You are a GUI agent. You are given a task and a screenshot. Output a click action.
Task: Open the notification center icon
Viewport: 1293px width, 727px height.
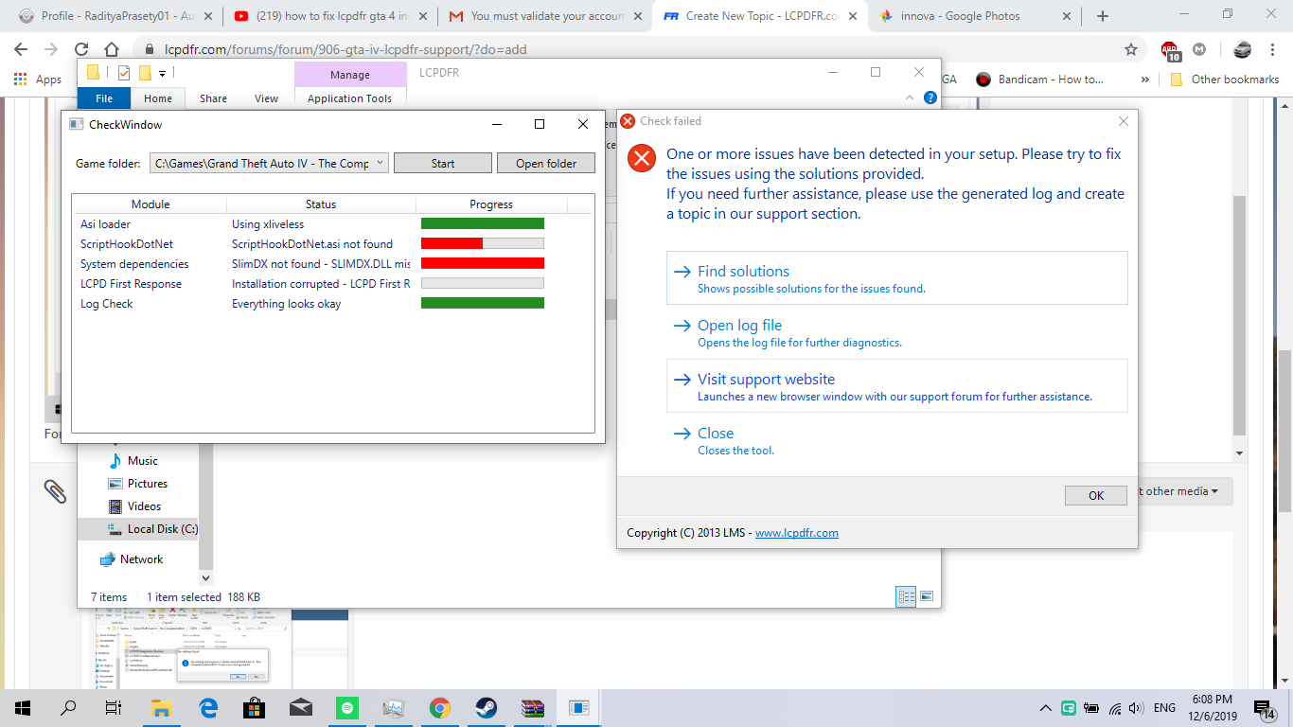1265,708
